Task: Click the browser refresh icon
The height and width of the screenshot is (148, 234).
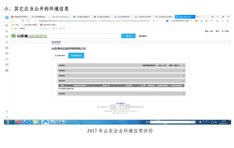Action: point(23,21)
